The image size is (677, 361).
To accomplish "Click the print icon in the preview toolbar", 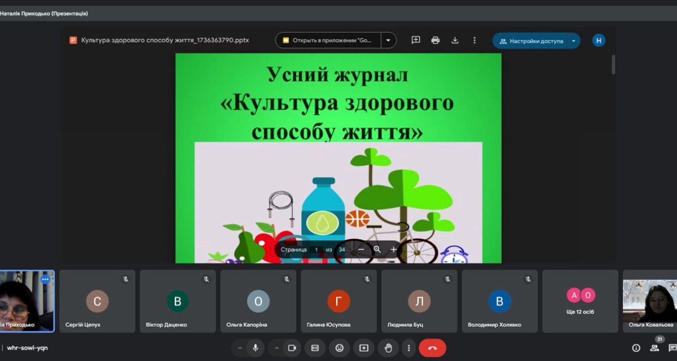I will (435, 40).
